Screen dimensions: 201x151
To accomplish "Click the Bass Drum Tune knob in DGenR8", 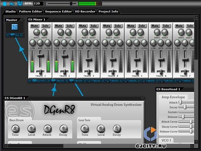I will tap(15, 129).
